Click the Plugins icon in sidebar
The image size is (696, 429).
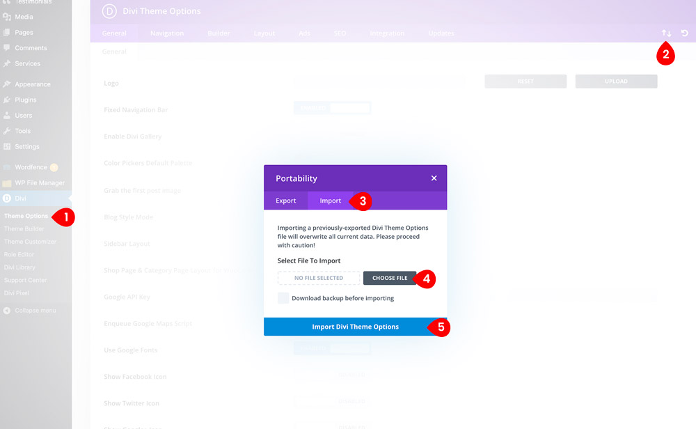click(7, 100)
